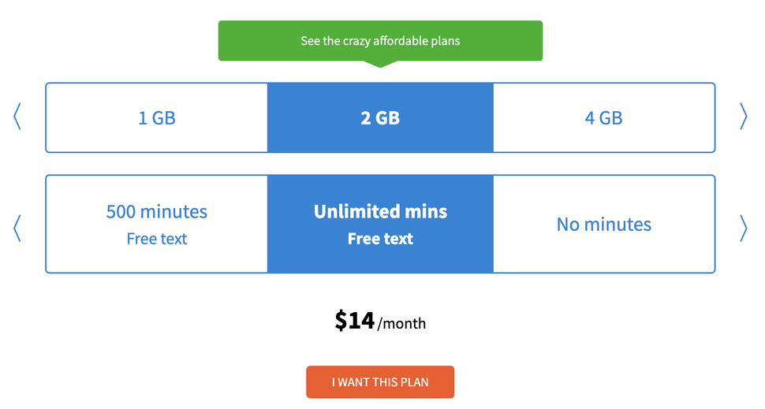Click Free text under 500 minutes
The image size is (765, 409).
click(157, 239)
